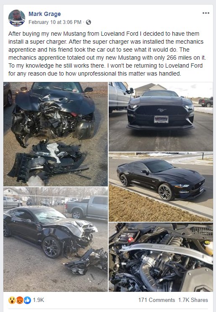Click the post text about Loveland Ford
The height and width of the screenshot is (312, 216).
tap(107, 53)
